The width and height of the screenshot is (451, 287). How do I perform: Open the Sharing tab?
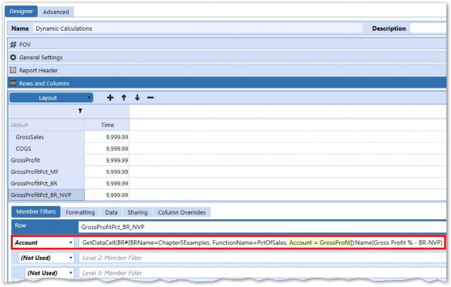(x=137, y=212)
